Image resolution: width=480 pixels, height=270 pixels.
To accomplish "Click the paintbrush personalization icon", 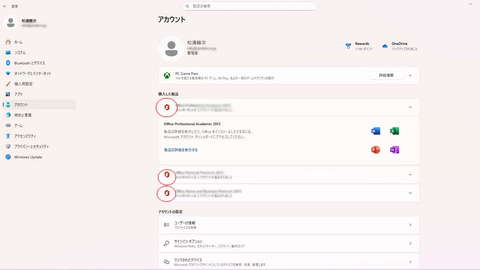I will [8, 84].
